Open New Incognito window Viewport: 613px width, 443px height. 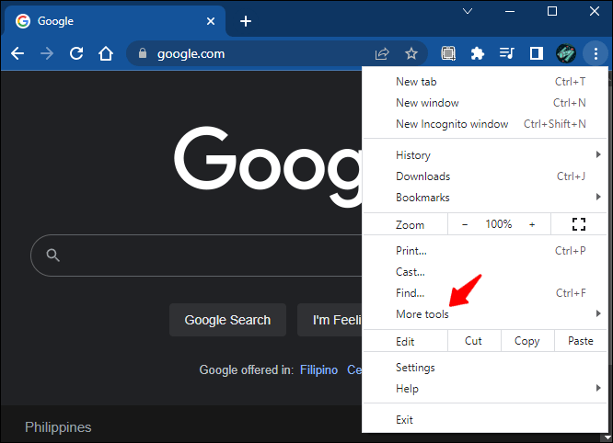(x=485, y=124)
